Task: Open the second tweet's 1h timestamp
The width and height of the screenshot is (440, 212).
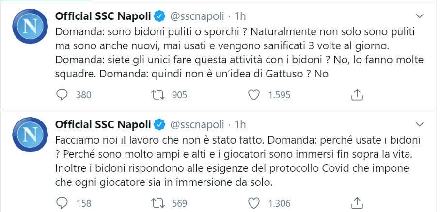Action: click(x=240, y=124)
